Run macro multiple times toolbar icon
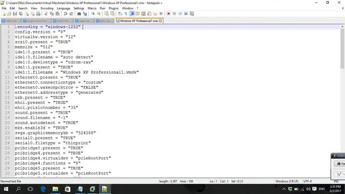 [186, 13]
